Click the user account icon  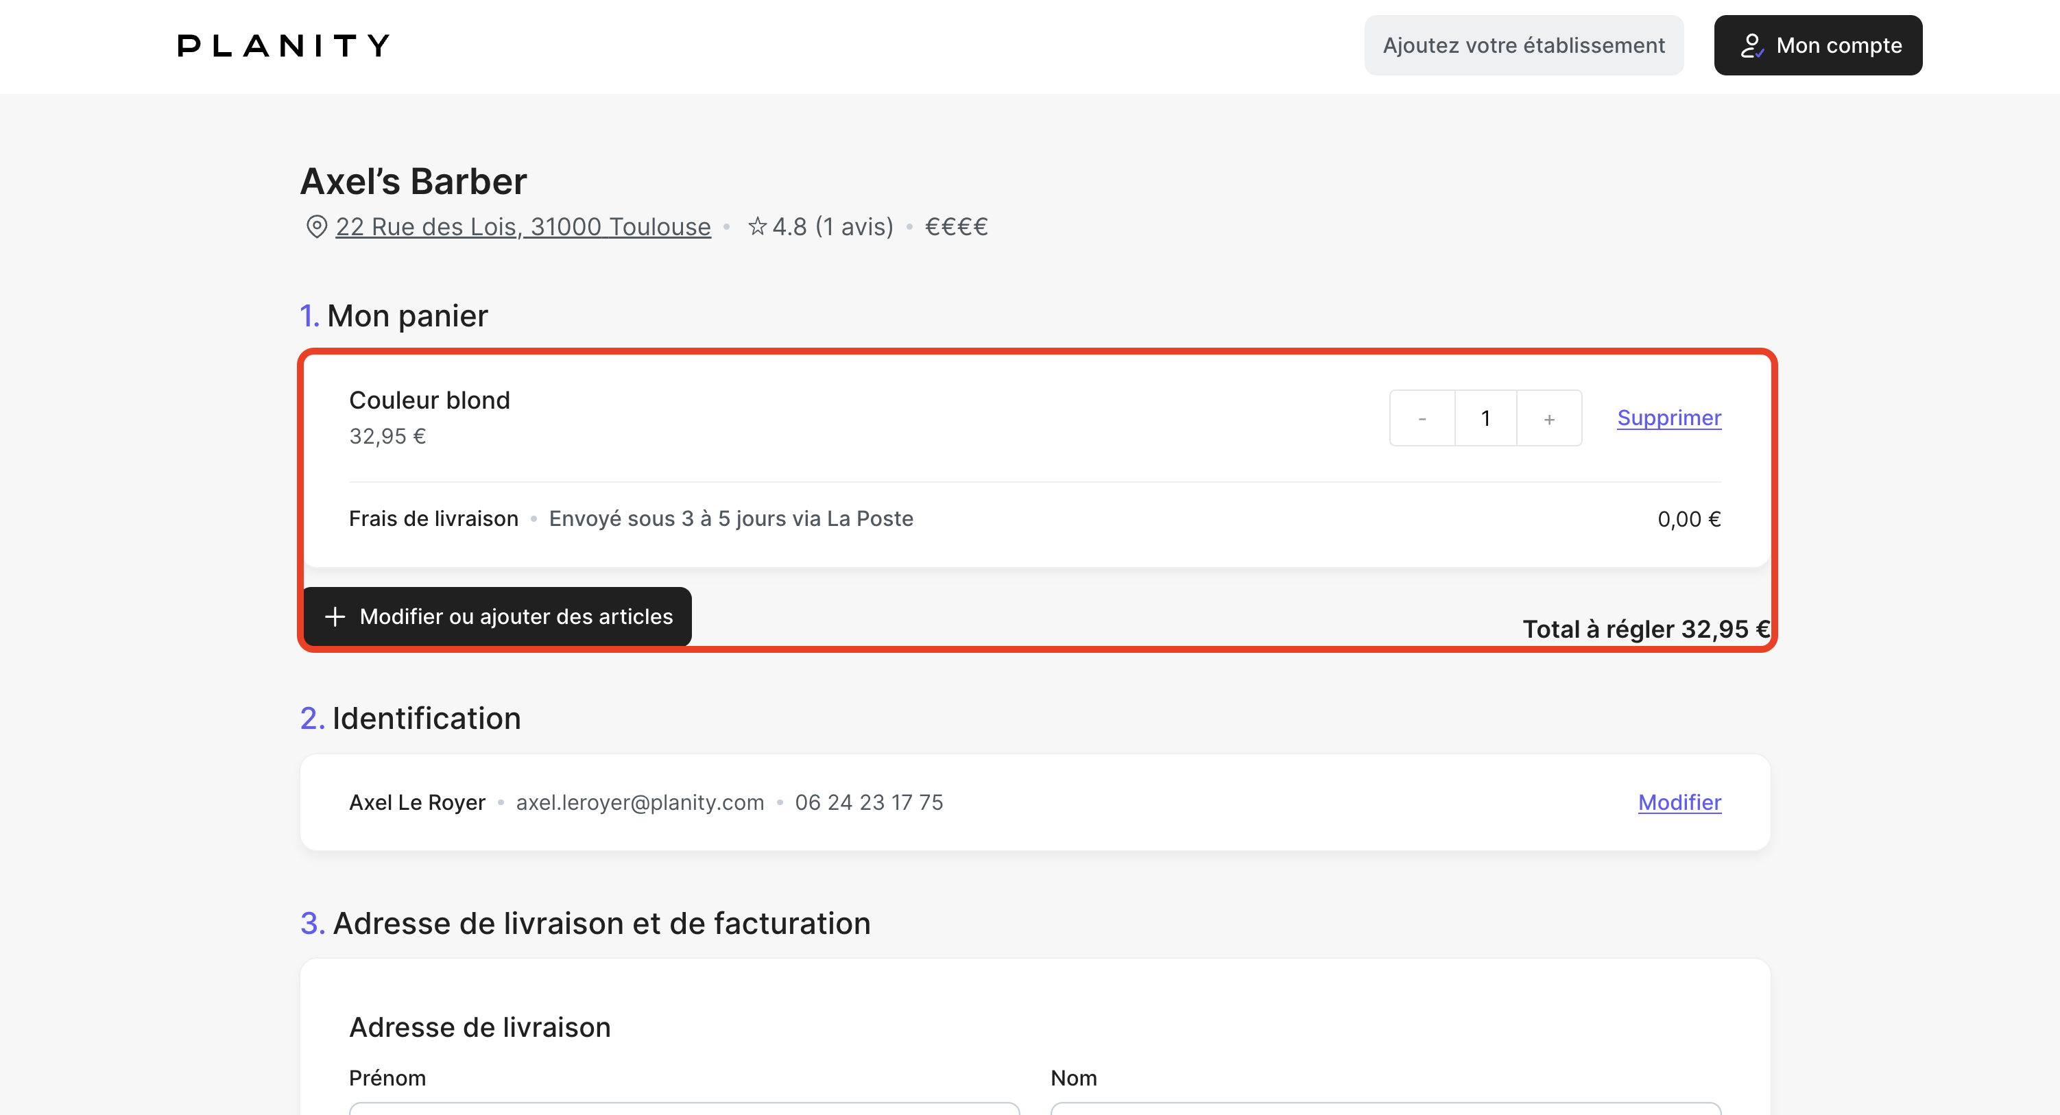(x=1751, y=45)
